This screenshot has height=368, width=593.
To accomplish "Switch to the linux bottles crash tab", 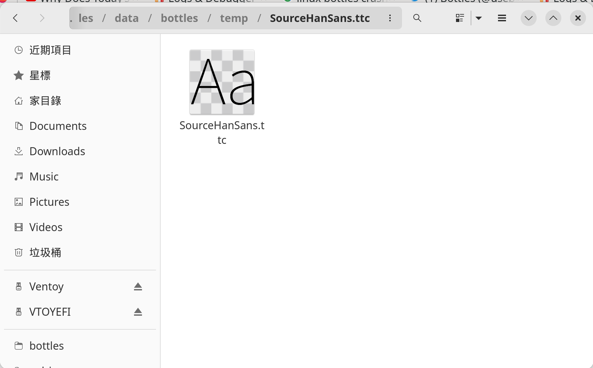I will click(337, 2).
